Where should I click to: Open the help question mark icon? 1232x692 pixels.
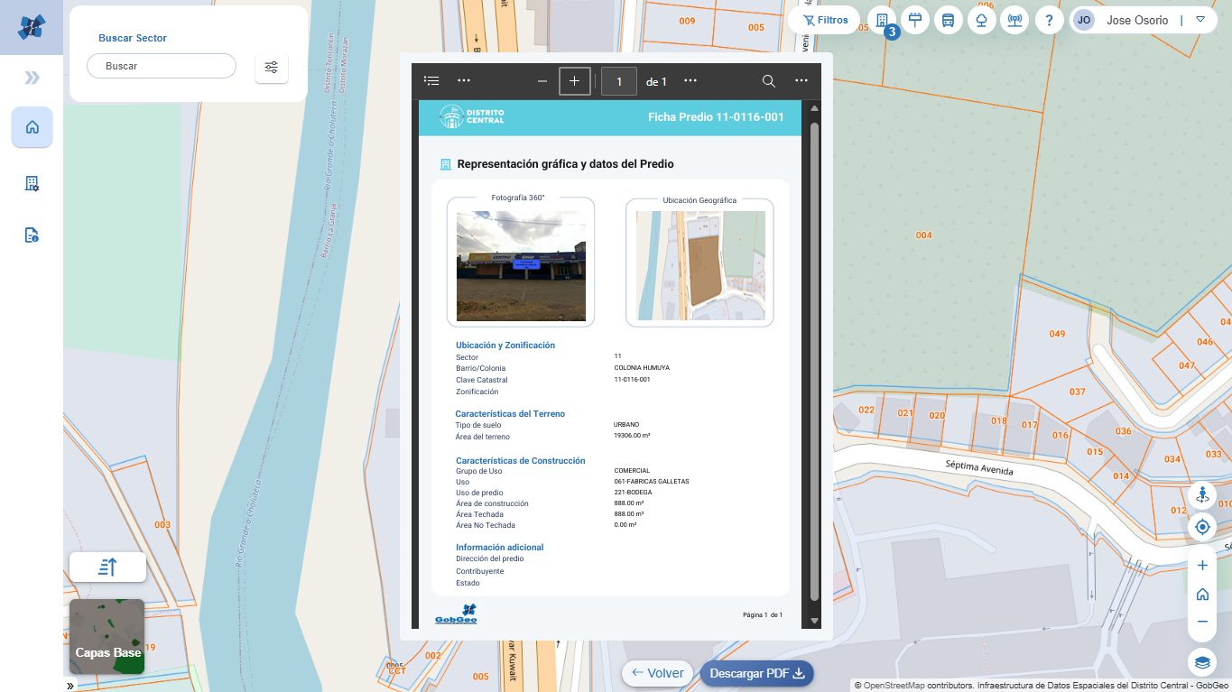(x=1049, y=21)
